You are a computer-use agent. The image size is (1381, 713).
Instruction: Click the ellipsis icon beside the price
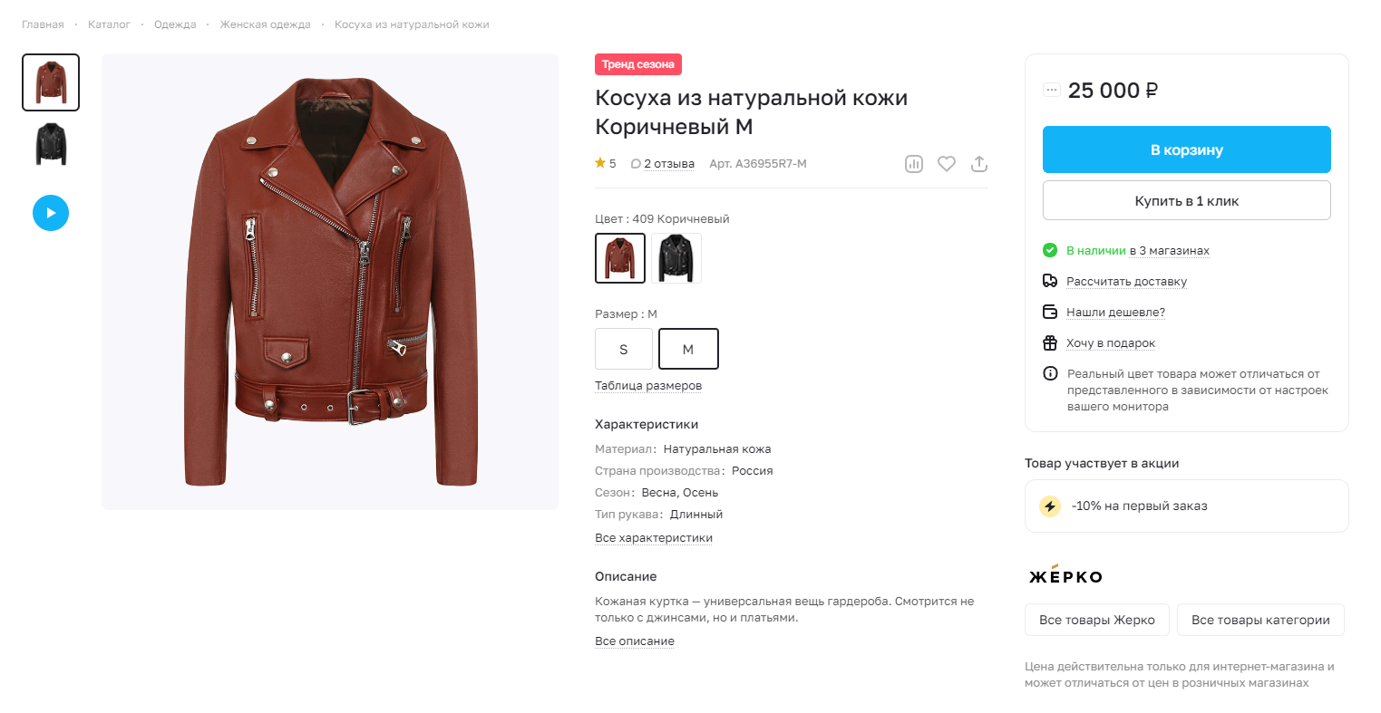click(1052, 90)
